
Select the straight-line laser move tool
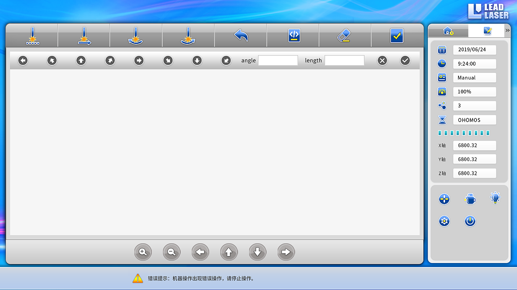point(84,36)
